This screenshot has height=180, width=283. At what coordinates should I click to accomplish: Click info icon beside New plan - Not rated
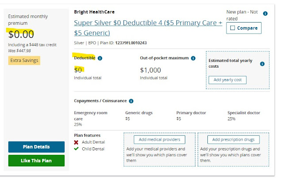tap(265, 14)
